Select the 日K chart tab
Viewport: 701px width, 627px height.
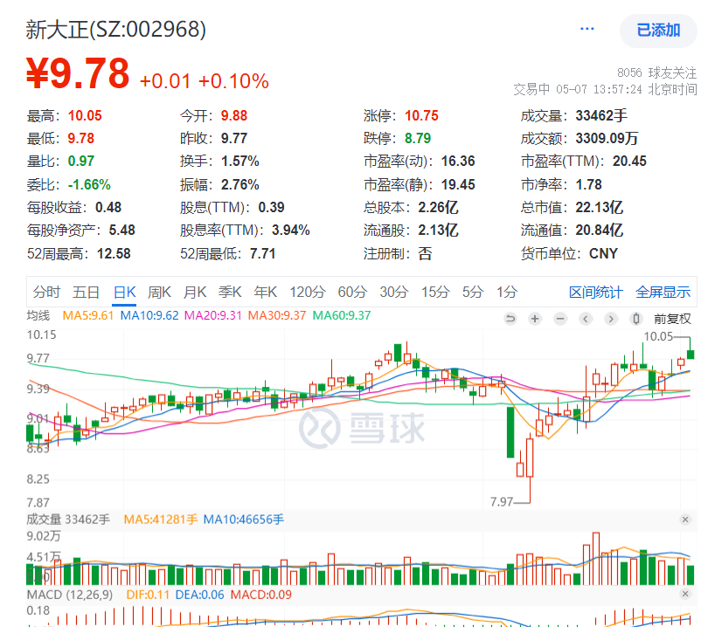pyautogui.click(x=124, y=292)
